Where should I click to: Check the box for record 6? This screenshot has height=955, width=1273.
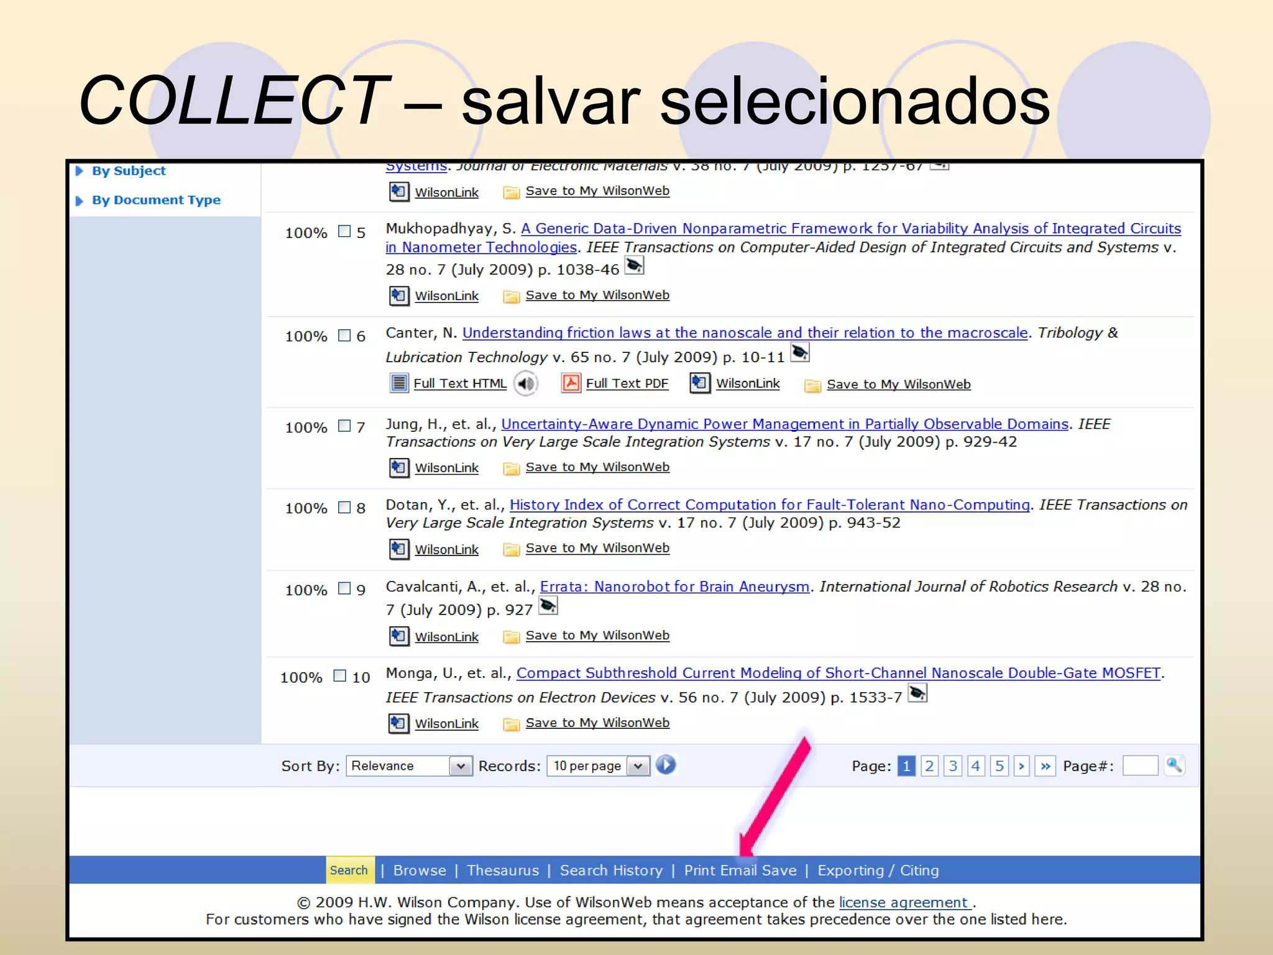click(x=344, y=336)
